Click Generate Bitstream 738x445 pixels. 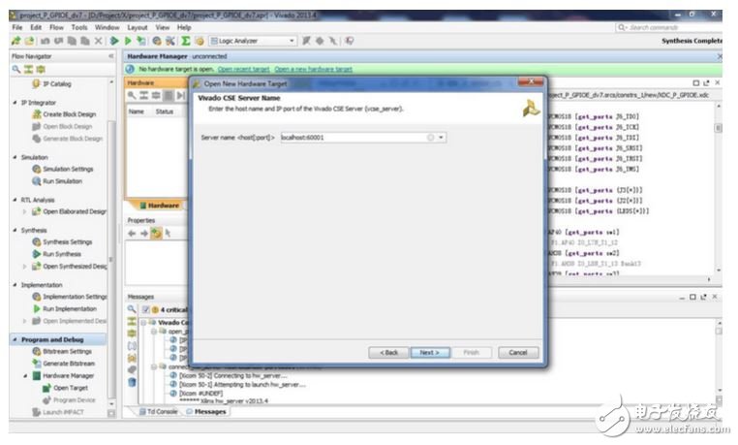pos(67,364)
